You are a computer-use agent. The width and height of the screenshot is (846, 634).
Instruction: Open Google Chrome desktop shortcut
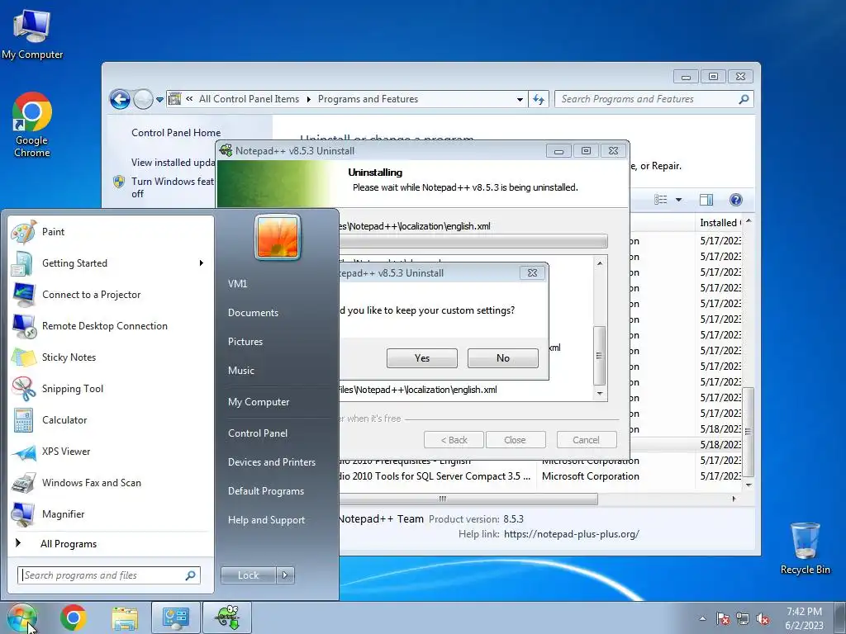click(x=32, y=125)
